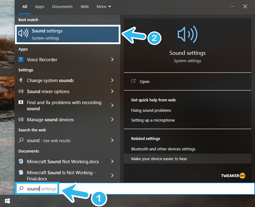Click the speaker icon beside Sound settings result
Screen dimensions: 255x207
coord(23,33)
